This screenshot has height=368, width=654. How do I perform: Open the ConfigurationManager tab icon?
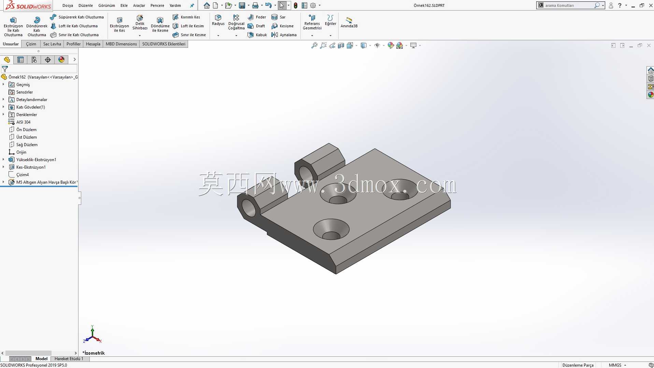click(x=34, y=60)
